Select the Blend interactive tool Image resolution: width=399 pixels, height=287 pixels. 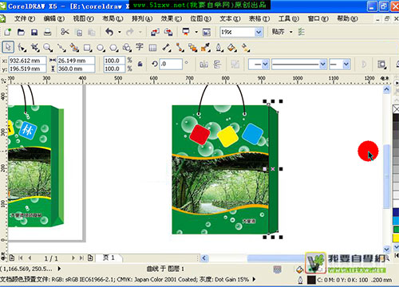pos(192,48)
